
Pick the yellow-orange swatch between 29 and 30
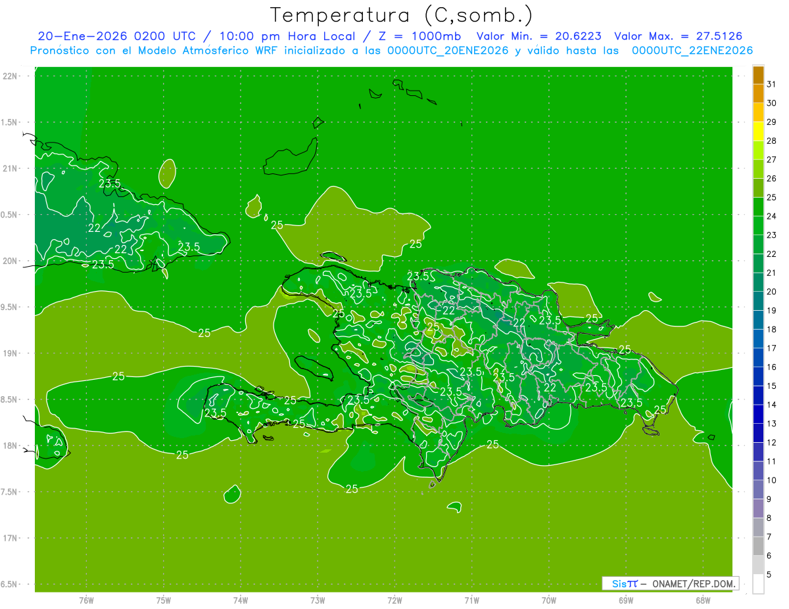758,112
